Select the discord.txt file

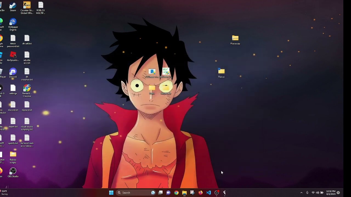[13, 106]
